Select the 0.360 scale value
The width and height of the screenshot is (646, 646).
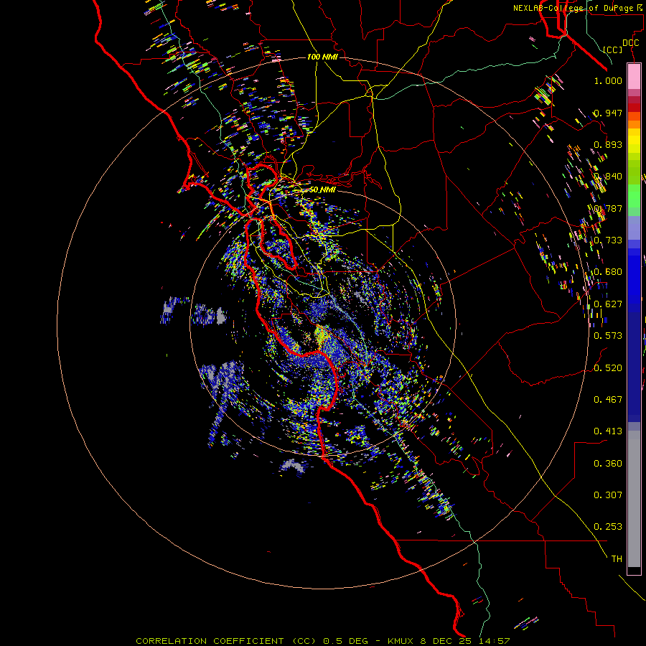(608, 464)
